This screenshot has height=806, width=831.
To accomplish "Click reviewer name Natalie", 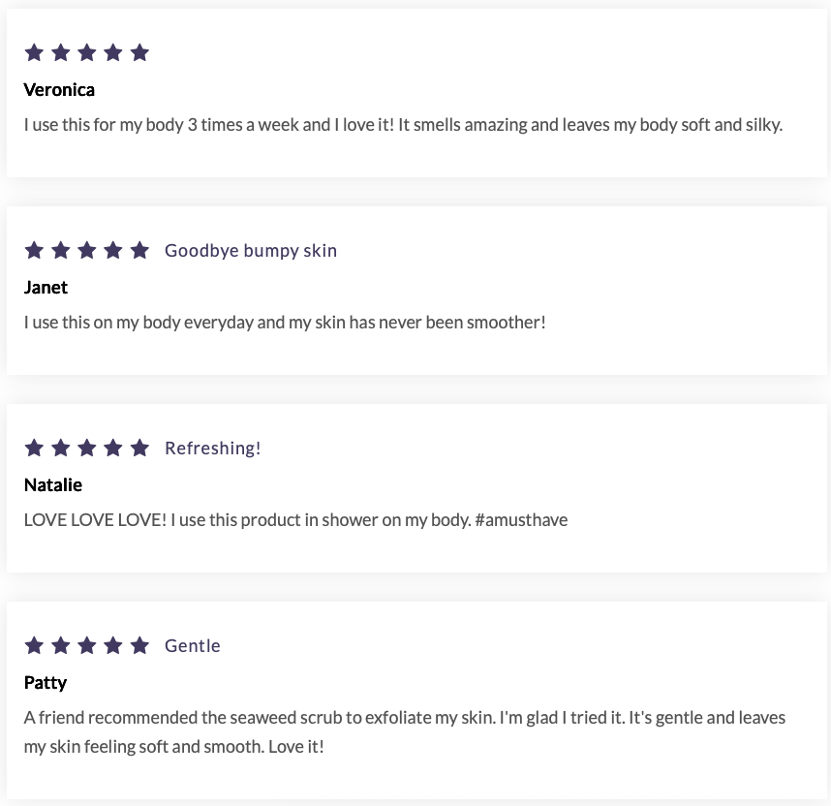I will (x=53, y=485).
